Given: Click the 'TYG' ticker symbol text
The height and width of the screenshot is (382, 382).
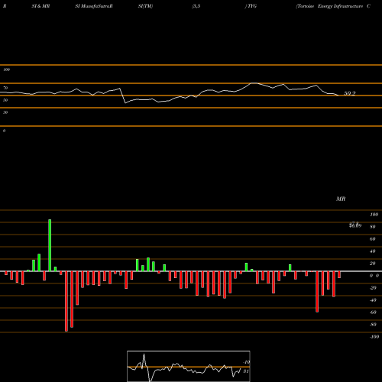Looking at the screenshot, I should (x=252, y=6).
